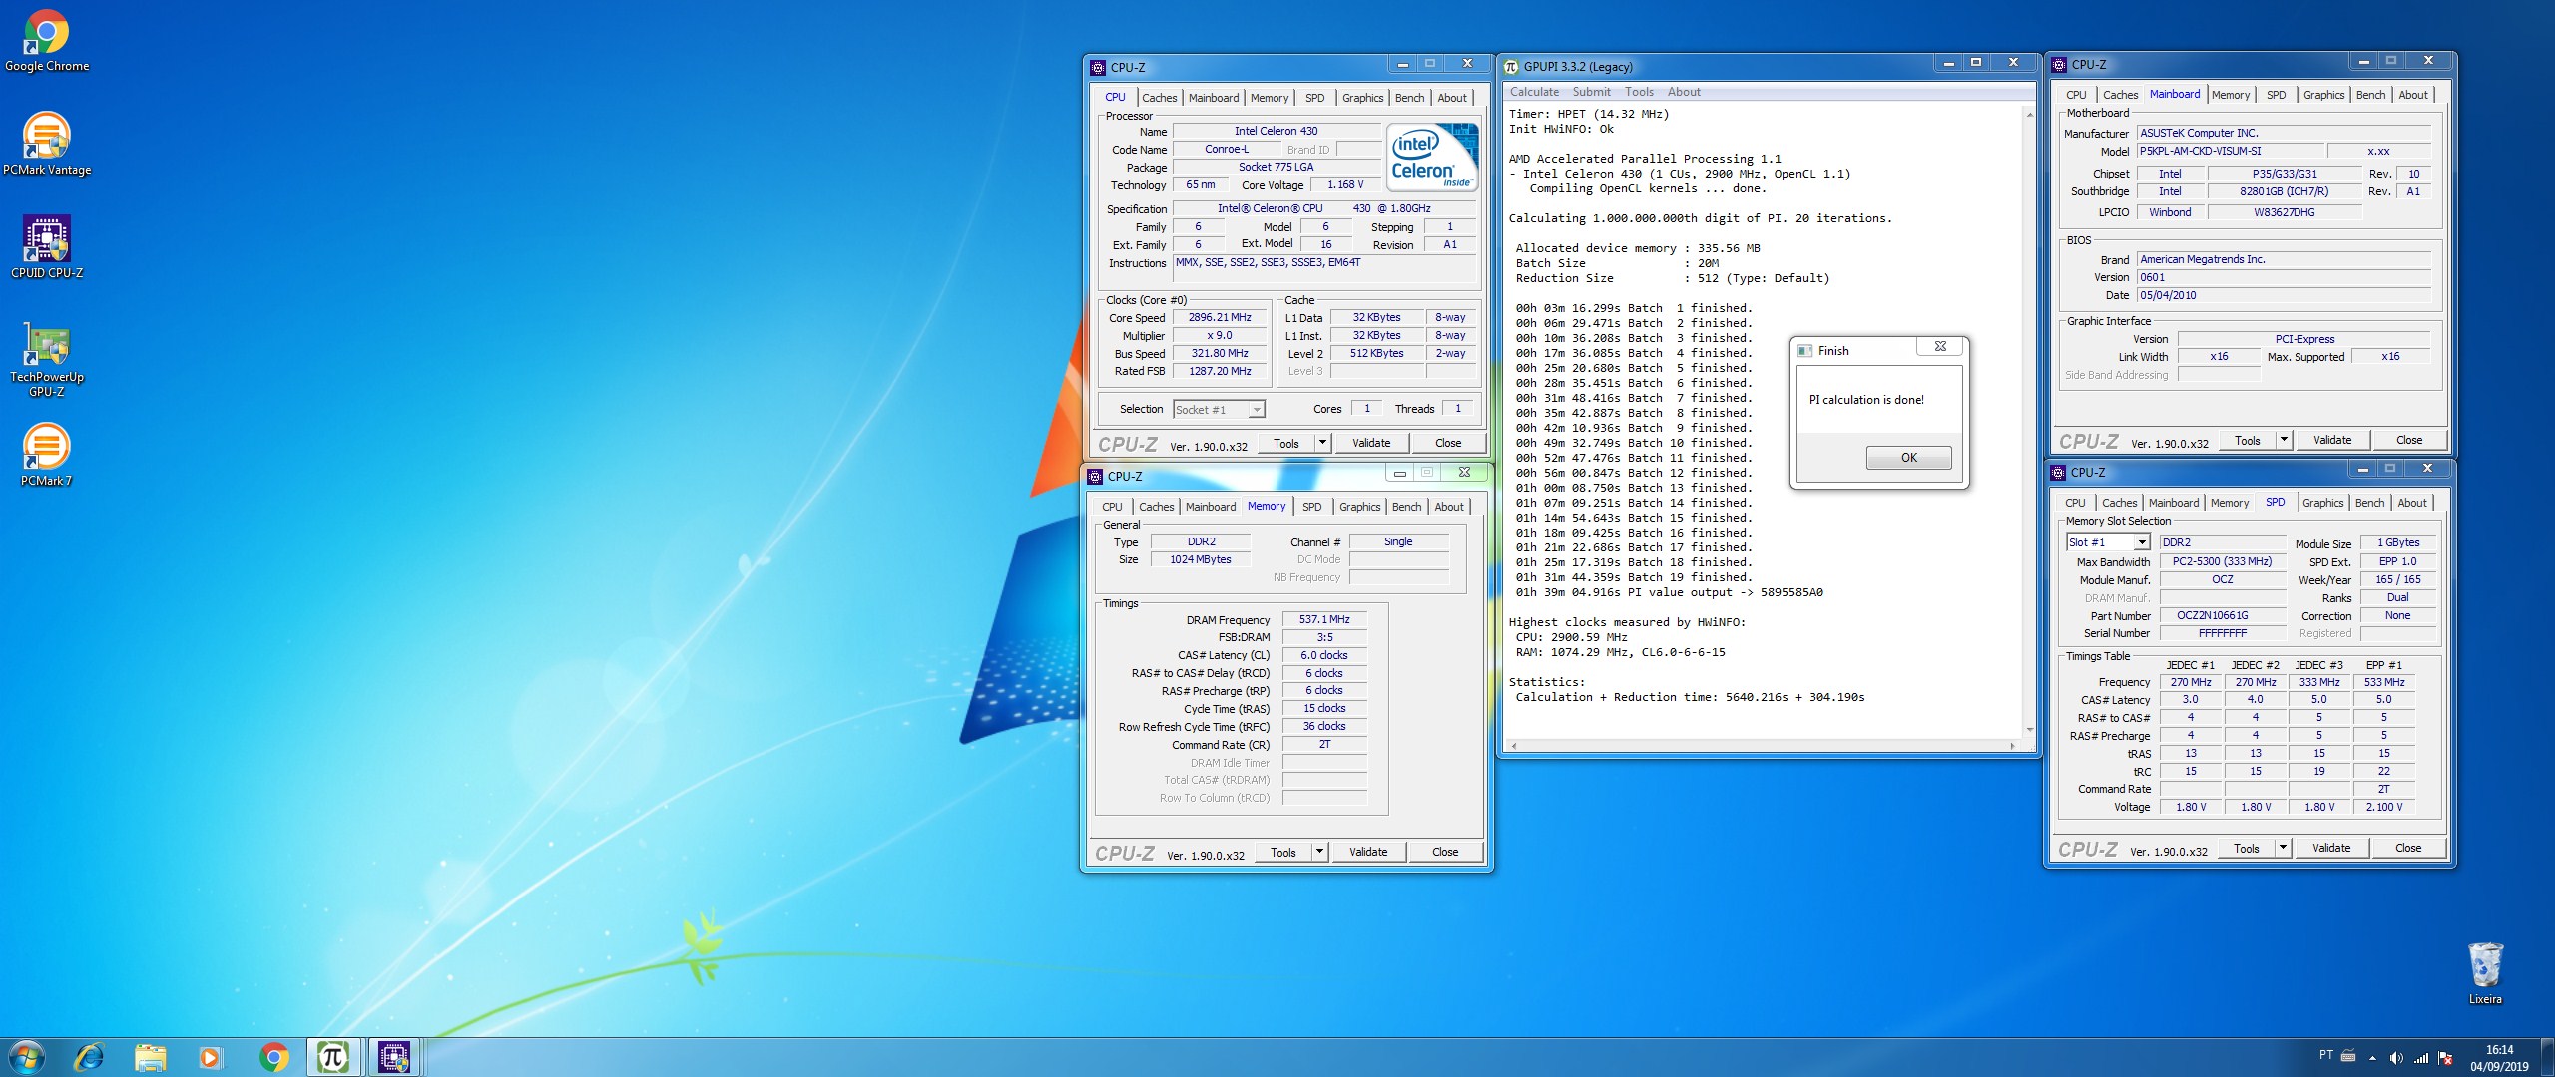Click Core Speed value 2896.21 MHz

pos(1220,318)
